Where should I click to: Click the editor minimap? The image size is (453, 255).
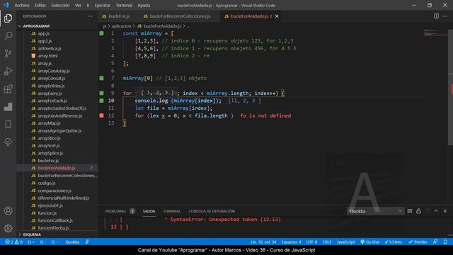(x=435, y=33)
